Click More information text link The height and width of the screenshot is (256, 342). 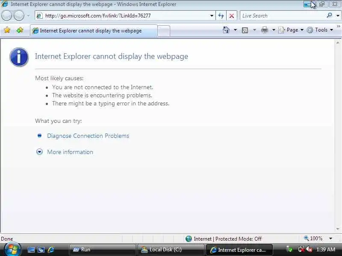[70, 152]
